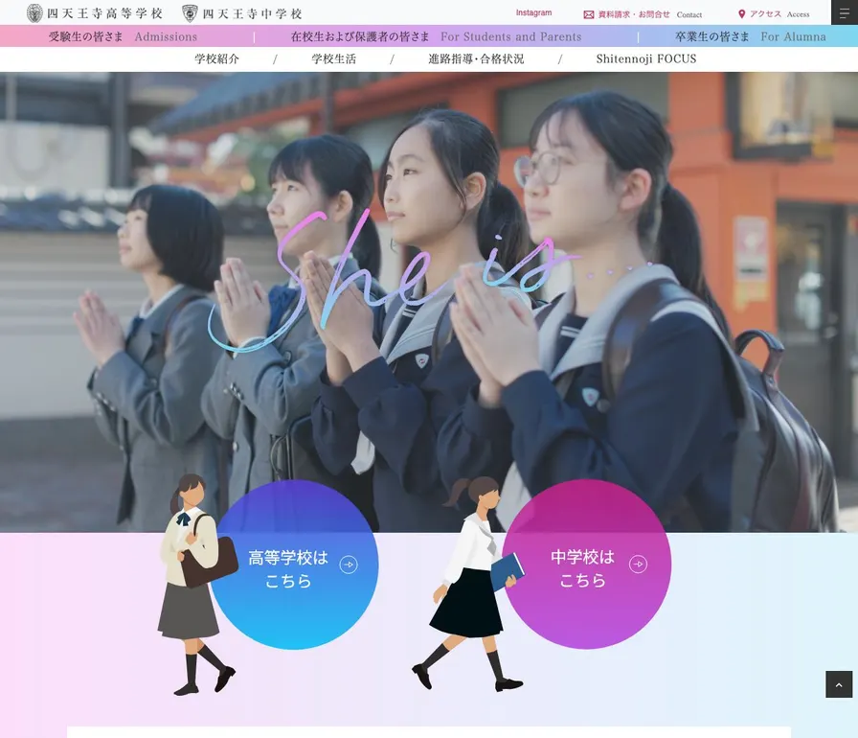858x738 pixels.
Task: Click the junior high student illustration
Action: (468, 585)
